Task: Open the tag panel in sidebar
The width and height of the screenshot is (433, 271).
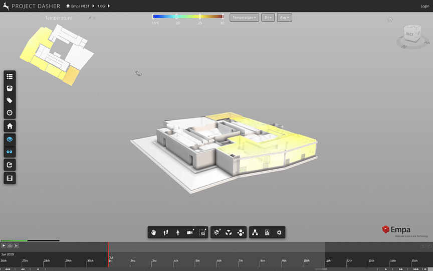Action: [x=10, y=101]
